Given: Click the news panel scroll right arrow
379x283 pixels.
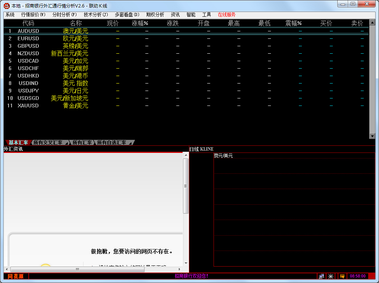Looking at the screenshot, I should click(x=179, y=269).
